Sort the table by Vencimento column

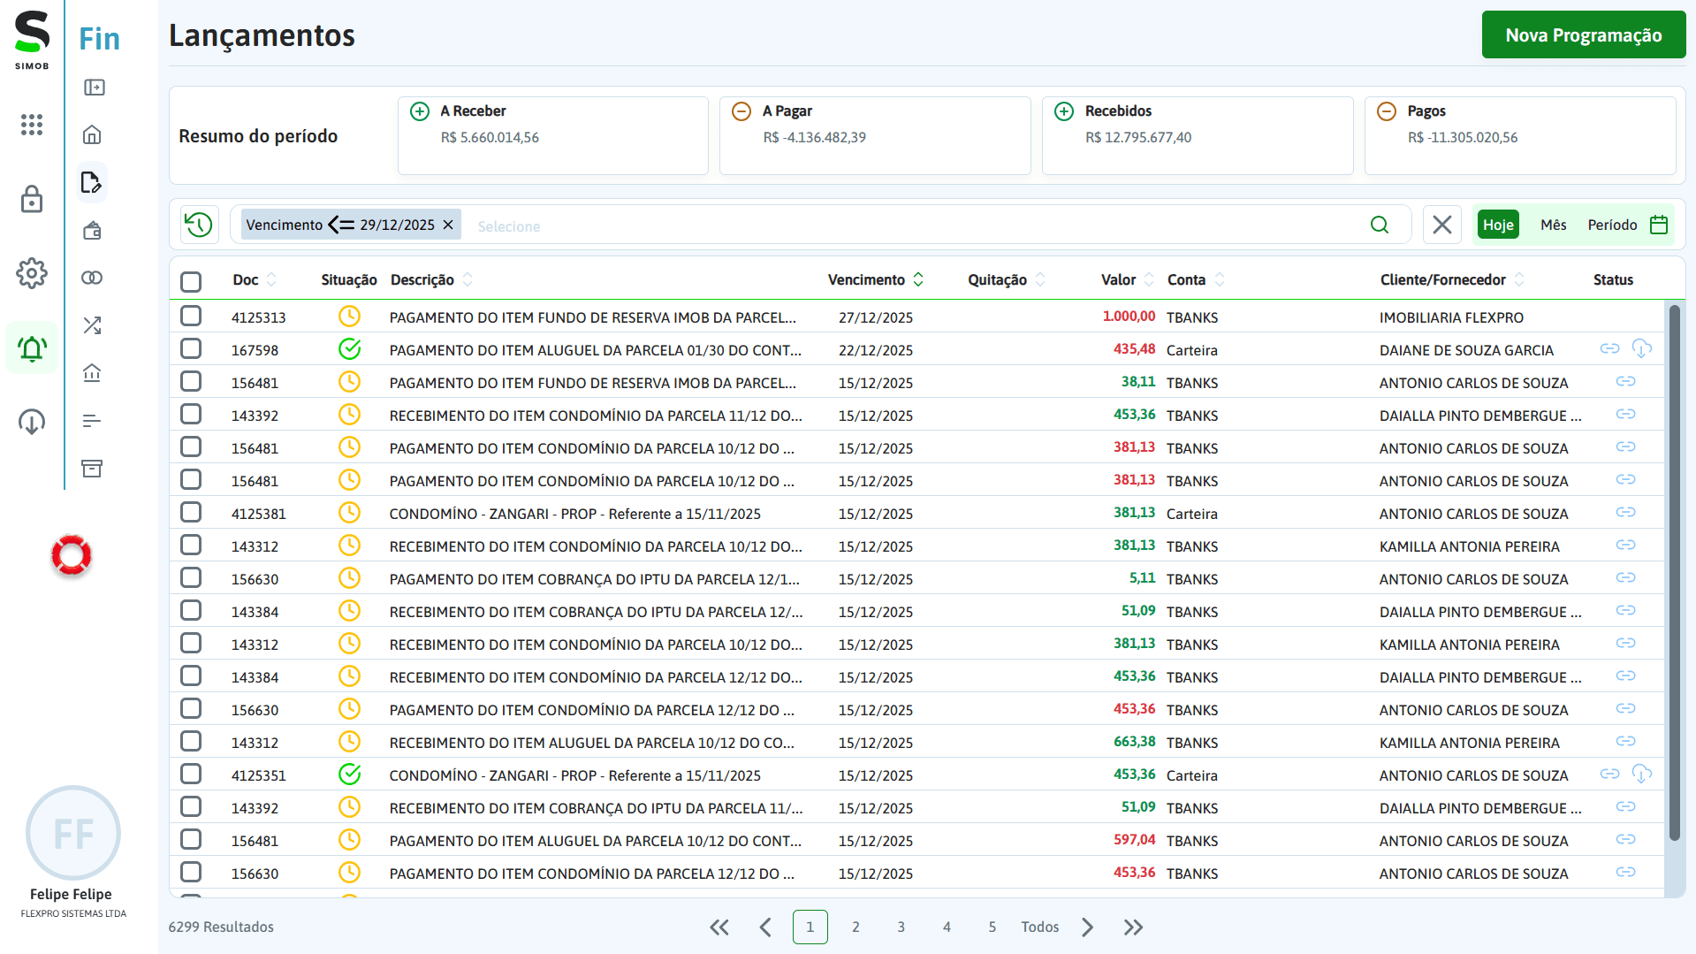pos(919,279)
